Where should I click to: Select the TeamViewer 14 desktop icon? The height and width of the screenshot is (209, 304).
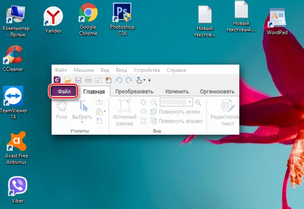point(13,103)
